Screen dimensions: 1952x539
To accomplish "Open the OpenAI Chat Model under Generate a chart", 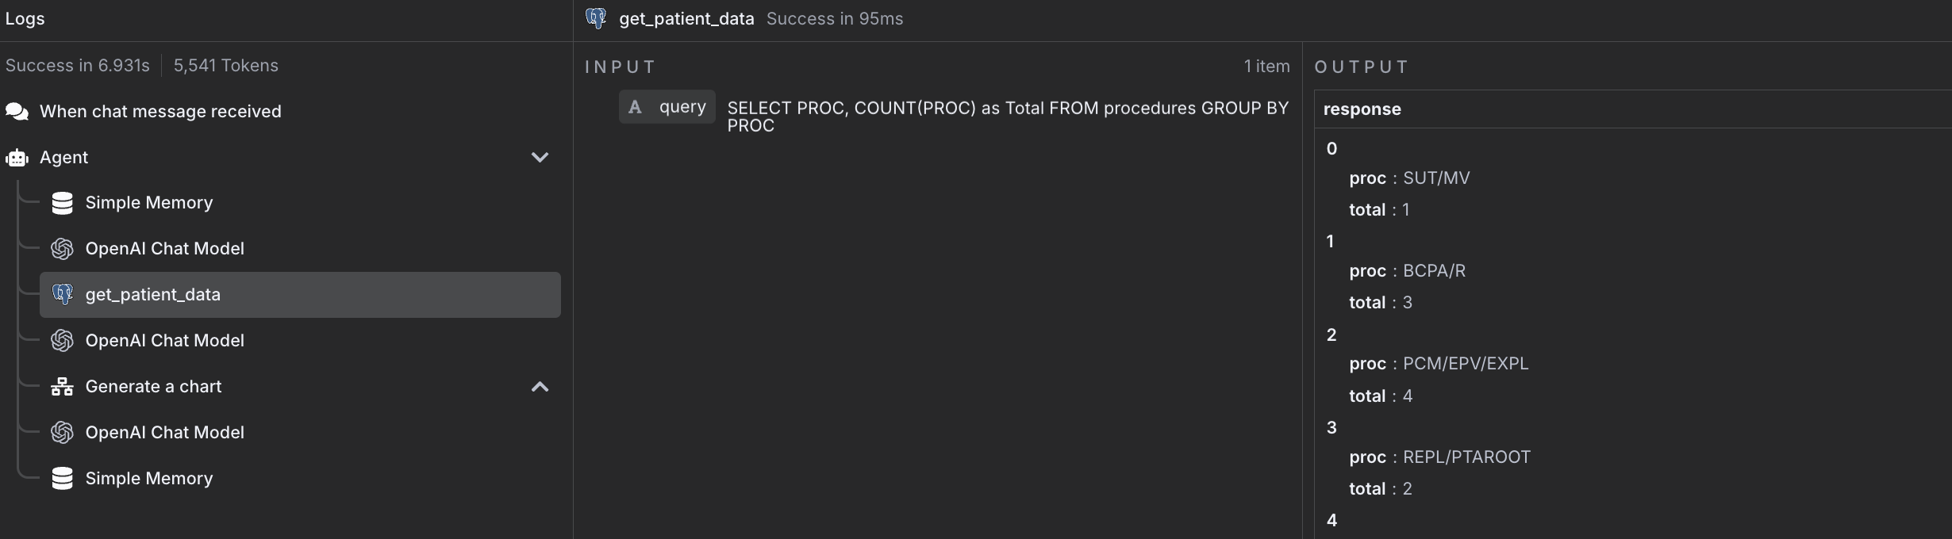I will pos(164,433).
